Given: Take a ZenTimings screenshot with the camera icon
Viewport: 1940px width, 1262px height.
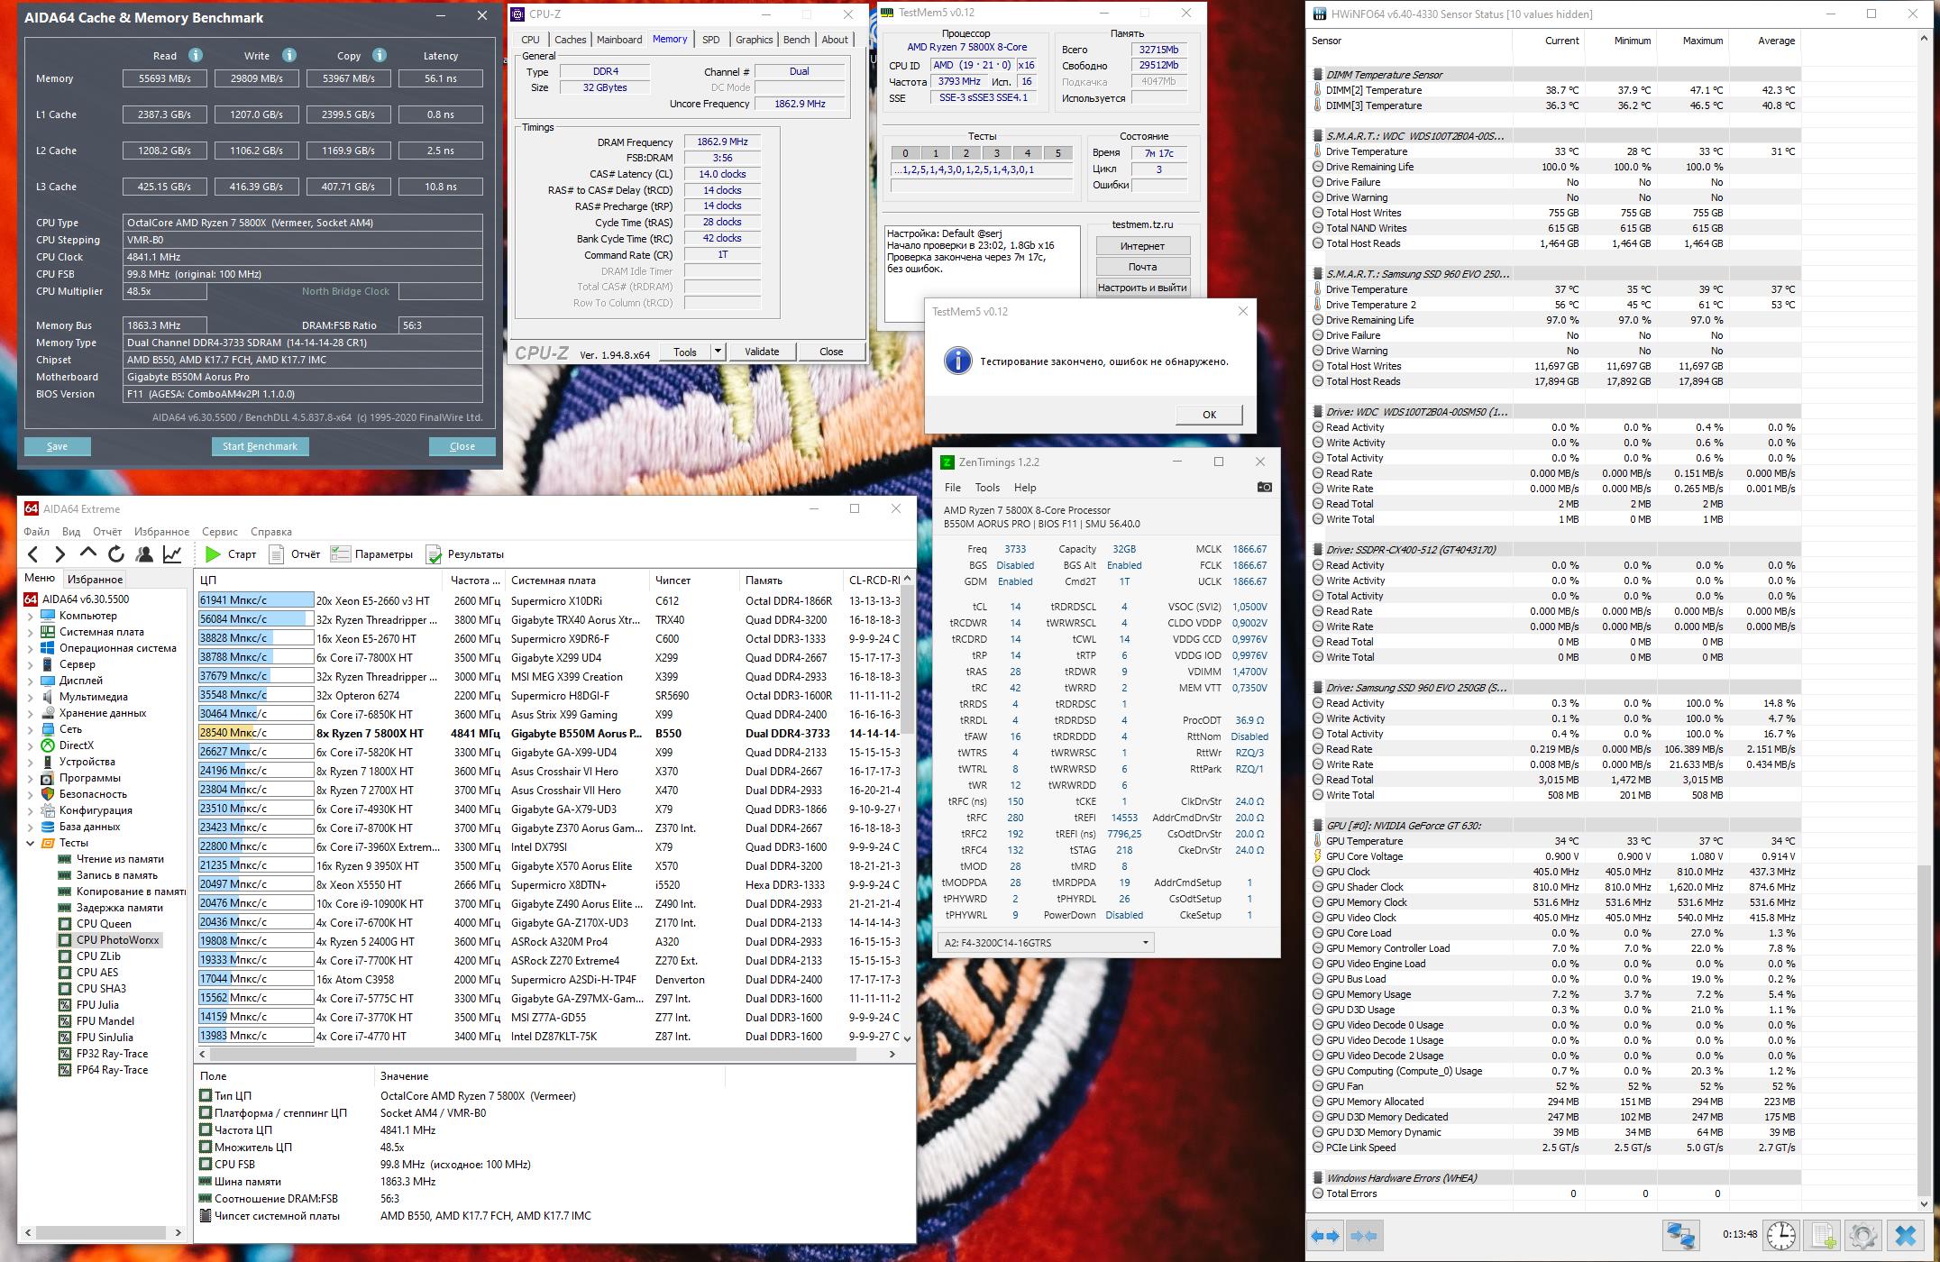Looking at the screenshot, I should click(x=1264, y=487).
